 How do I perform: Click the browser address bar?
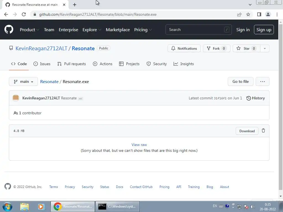(x=133, y=14)
